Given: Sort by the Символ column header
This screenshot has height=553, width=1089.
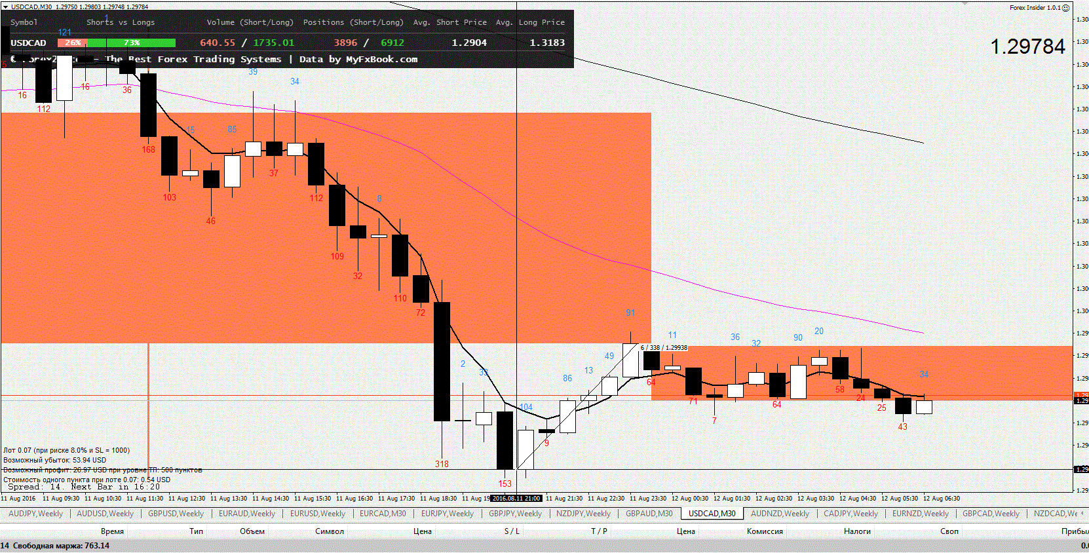Looking at the screenshot, I should pos(330,531).
